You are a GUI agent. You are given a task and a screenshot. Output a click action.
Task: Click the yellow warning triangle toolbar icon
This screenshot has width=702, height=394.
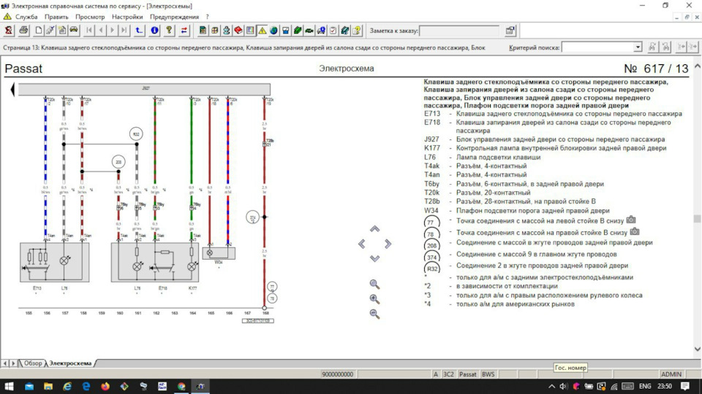[262, 31]
